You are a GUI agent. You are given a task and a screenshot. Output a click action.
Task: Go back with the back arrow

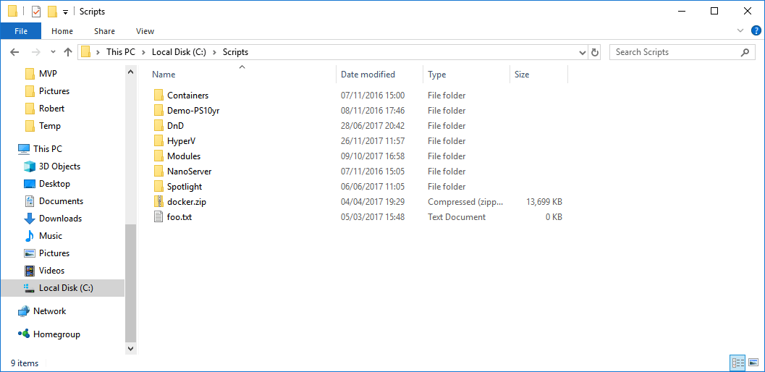[x=14, y=52]
